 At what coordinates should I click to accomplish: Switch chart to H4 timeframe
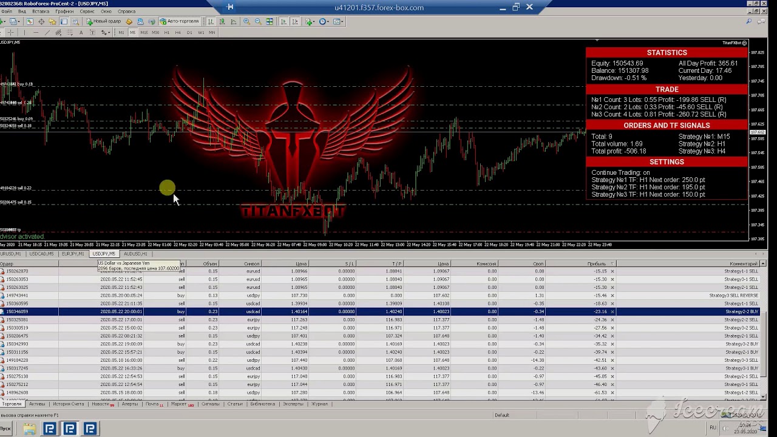(178, 33)
